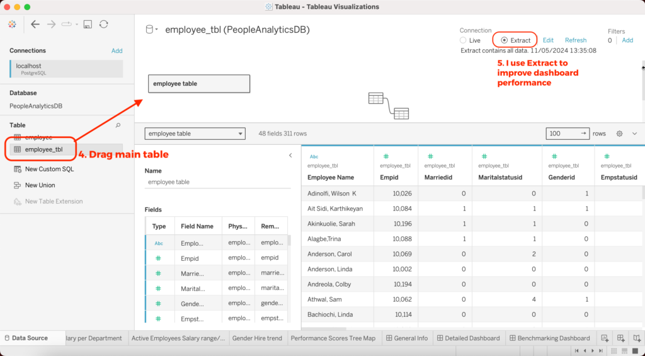Click the save icon in toolbar
The width and height of the screenshot is (645, 356).
[x=88, y=24]
